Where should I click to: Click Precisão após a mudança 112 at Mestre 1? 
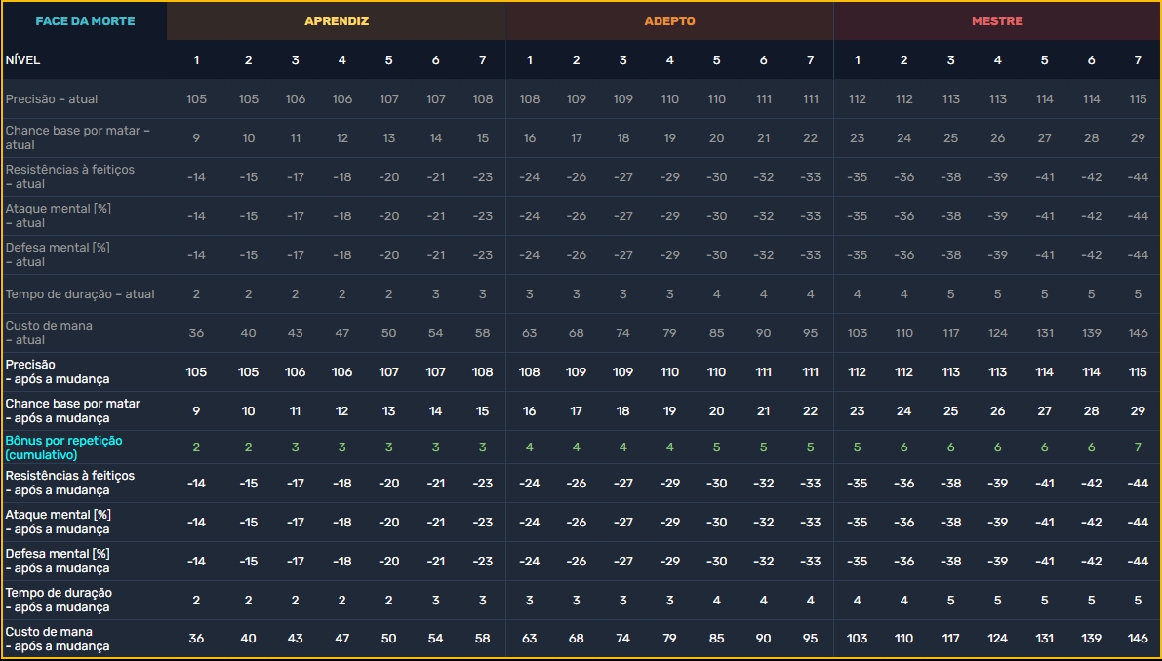coord(857,371)
